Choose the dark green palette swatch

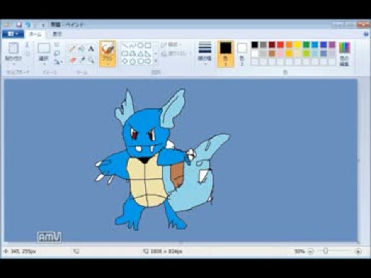coord(306,45)
